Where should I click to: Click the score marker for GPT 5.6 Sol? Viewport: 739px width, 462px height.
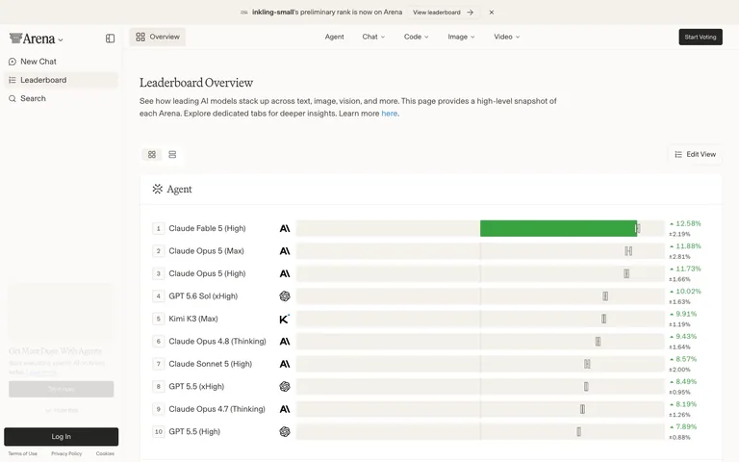(605, 296)
